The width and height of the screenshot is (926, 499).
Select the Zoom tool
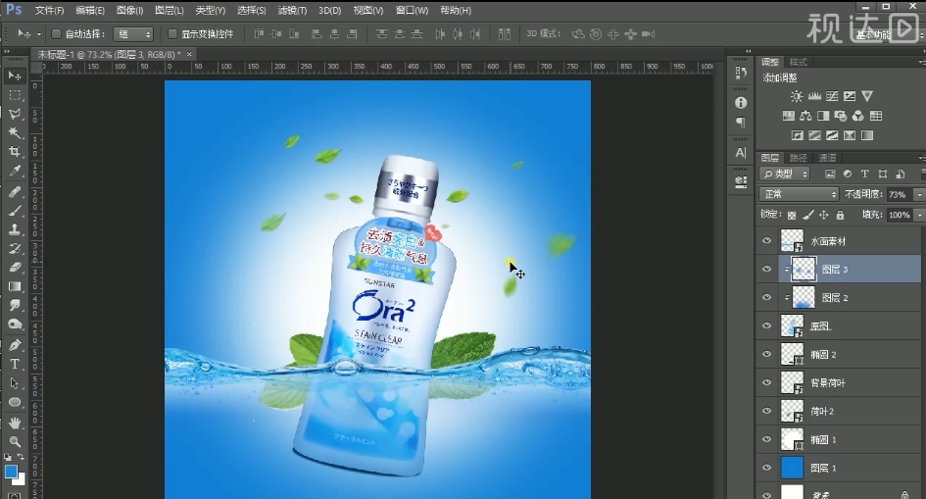14,441
